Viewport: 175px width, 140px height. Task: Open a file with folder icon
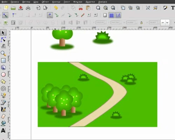point(13,8)
